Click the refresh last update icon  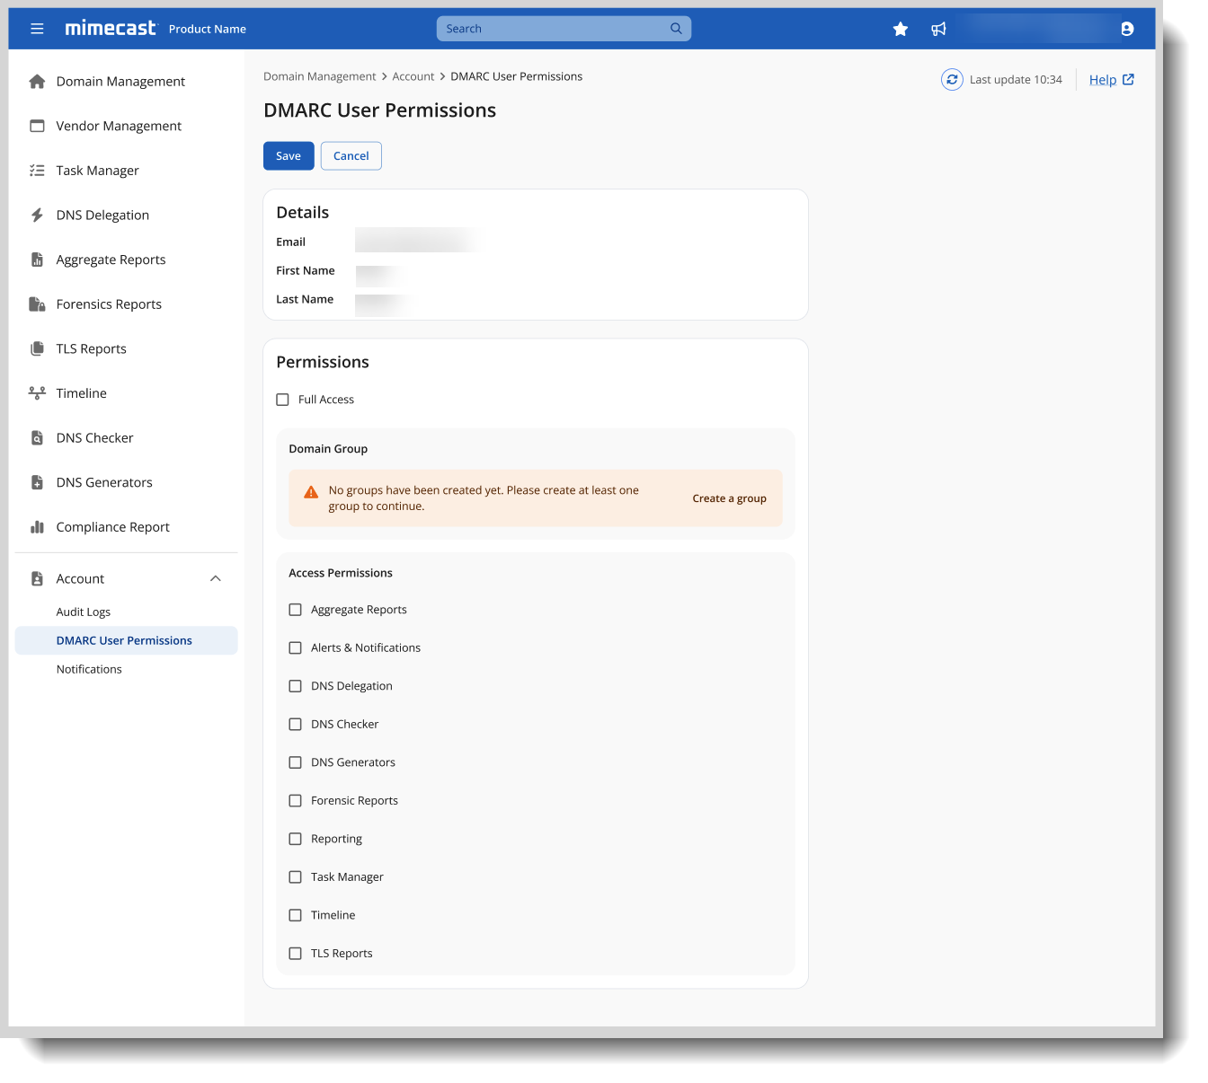click(x=952, y=80)
